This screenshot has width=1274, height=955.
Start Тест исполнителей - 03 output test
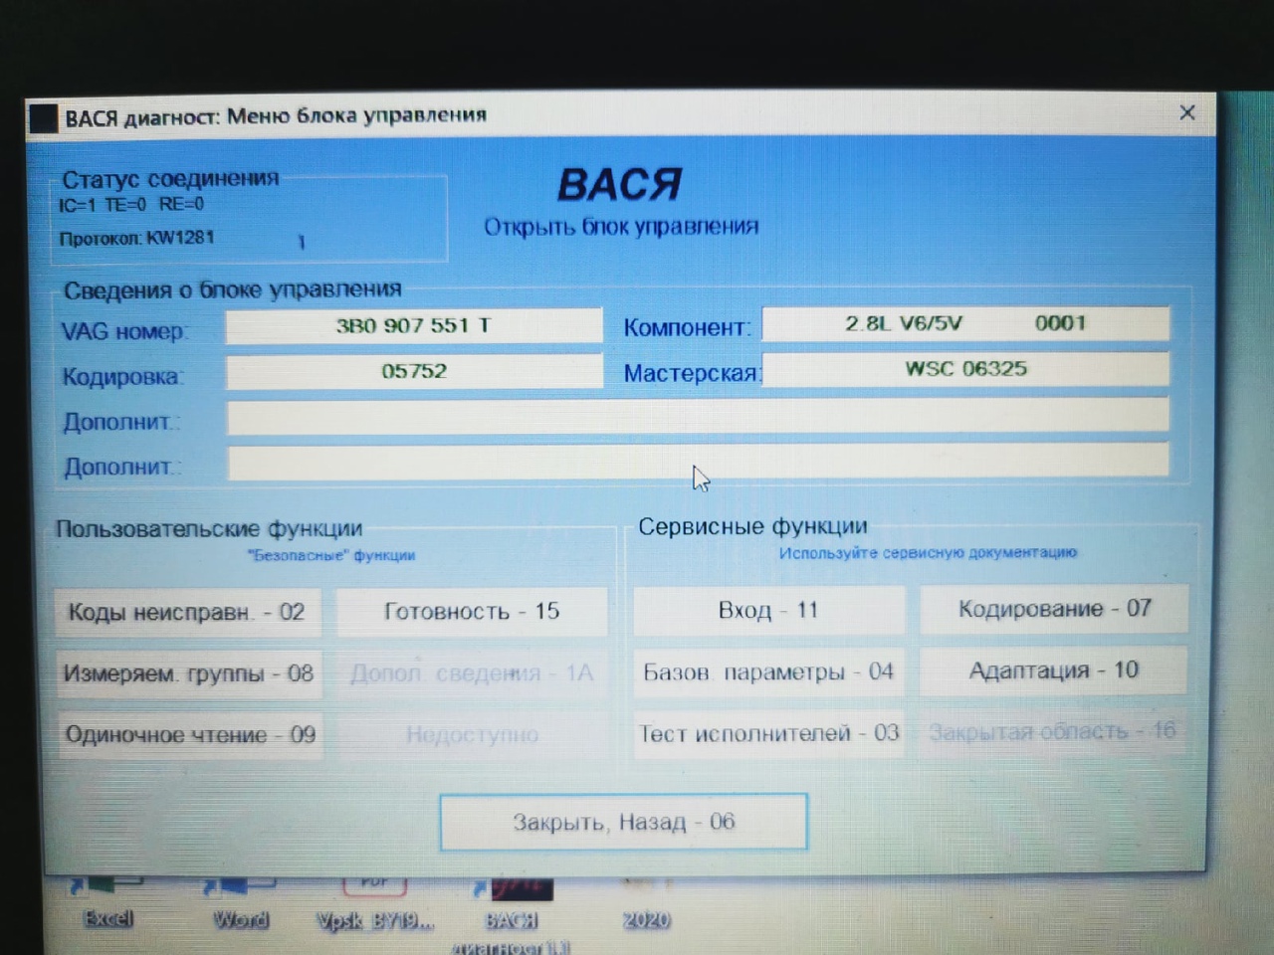tap(768, 733)
